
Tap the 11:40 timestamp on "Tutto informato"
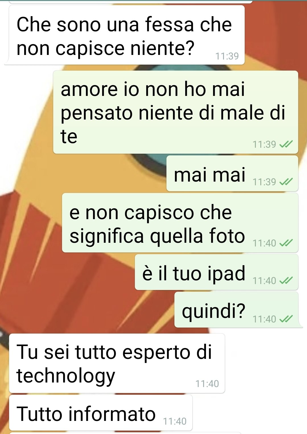pos(175,421)
